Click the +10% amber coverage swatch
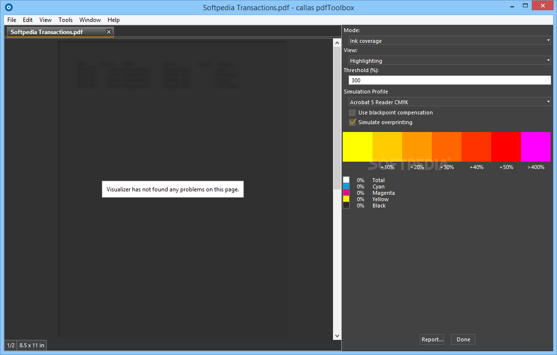The width and height of the screenshot is (557, 355). (387, 147)
